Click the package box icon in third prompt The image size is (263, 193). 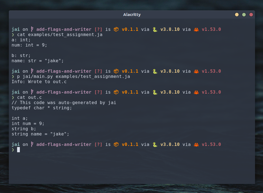(x=116, y=92)
